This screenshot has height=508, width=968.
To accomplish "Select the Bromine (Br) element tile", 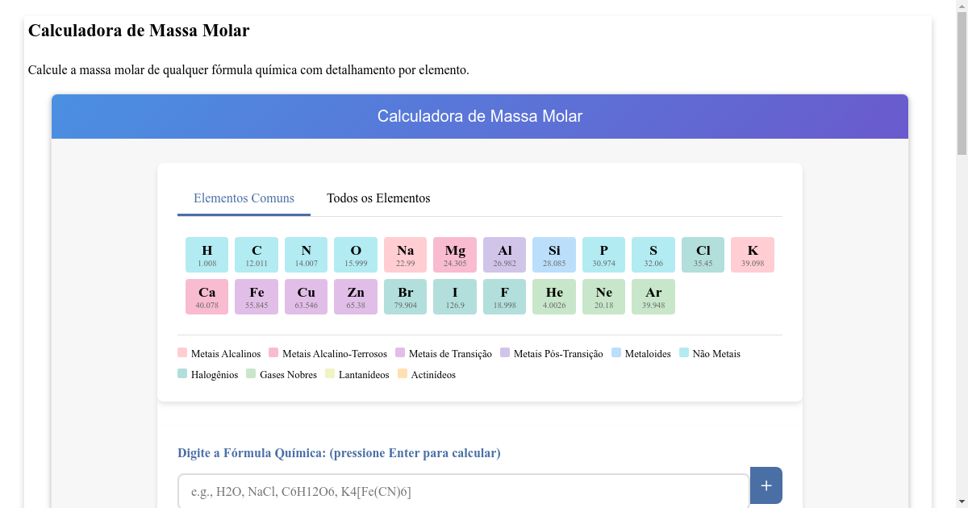I will (x=405, y=296).
